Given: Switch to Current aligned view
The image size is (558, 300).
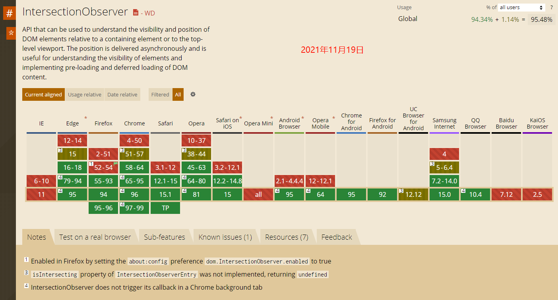Looking at the screenshot, I should coord(43,94).
